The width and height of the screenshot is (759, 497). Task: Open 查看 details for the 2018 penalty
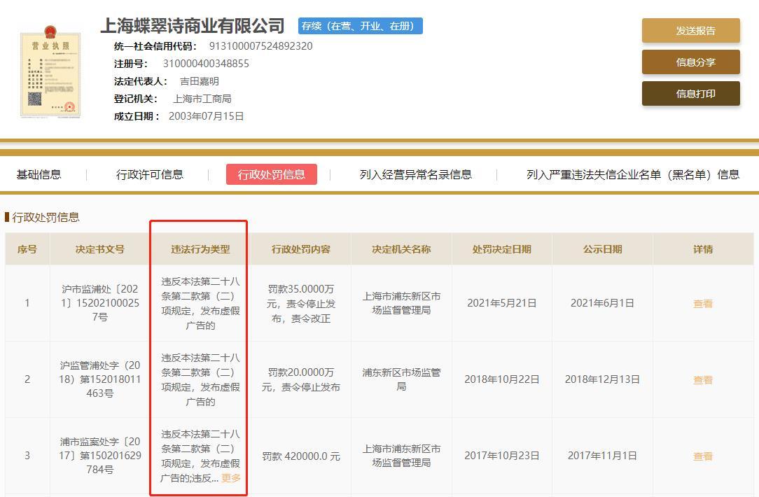702,379
